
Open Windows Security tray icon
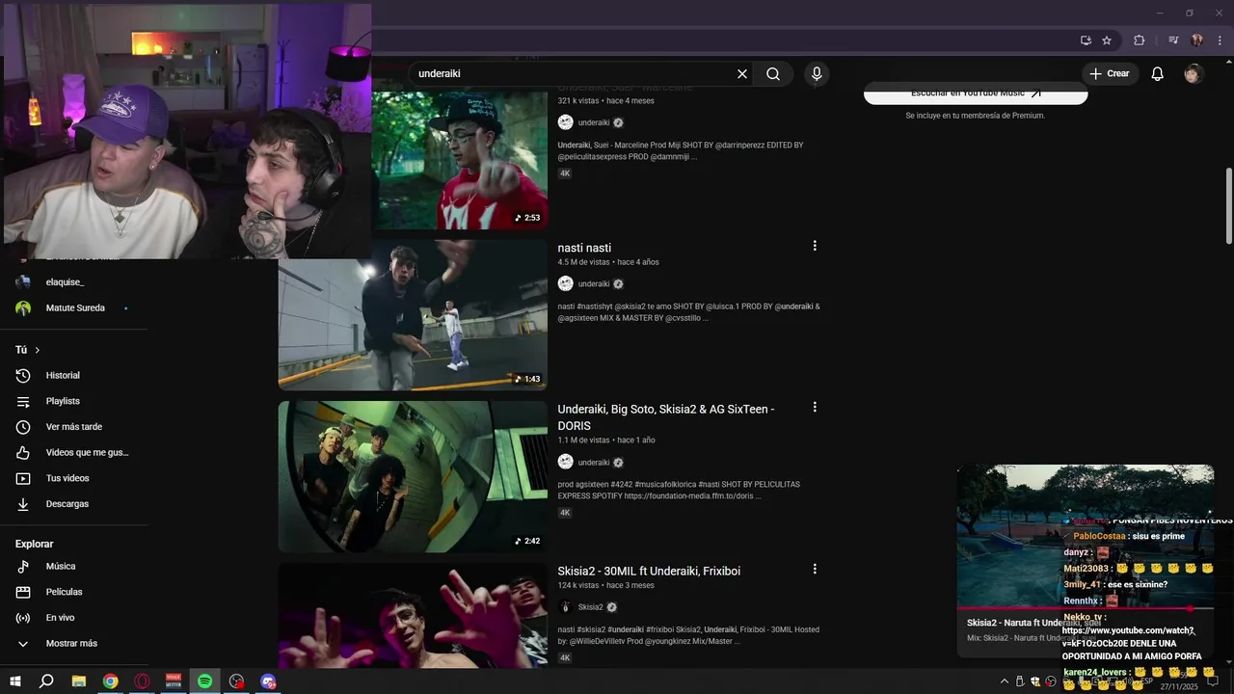coord(1035,681)
